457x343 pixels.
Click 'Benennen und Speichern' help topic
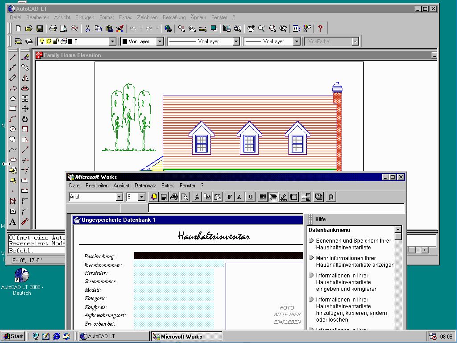[353, 244]
